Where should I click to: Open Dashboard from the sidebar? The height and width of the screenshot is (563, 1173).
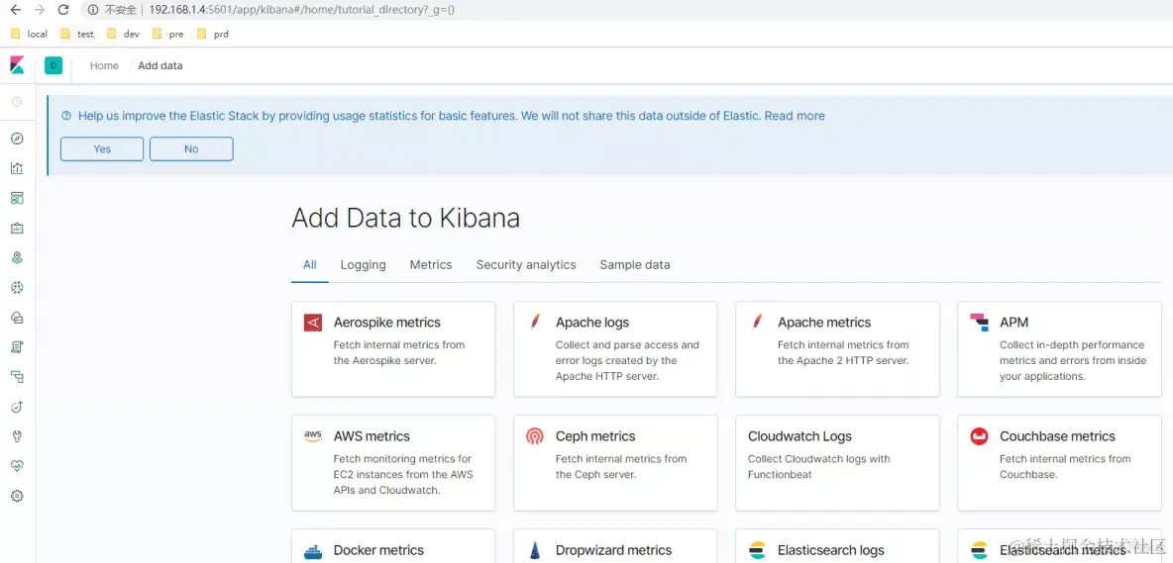pos(17,198)
